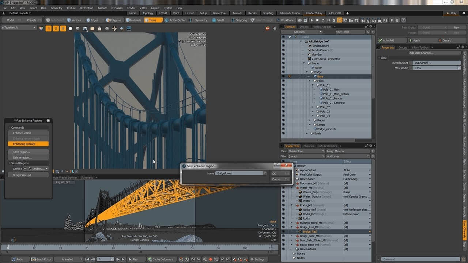This screenshot has width=468, height=263.
Task: Open the Audio options
Action: (x=18, y=259)
